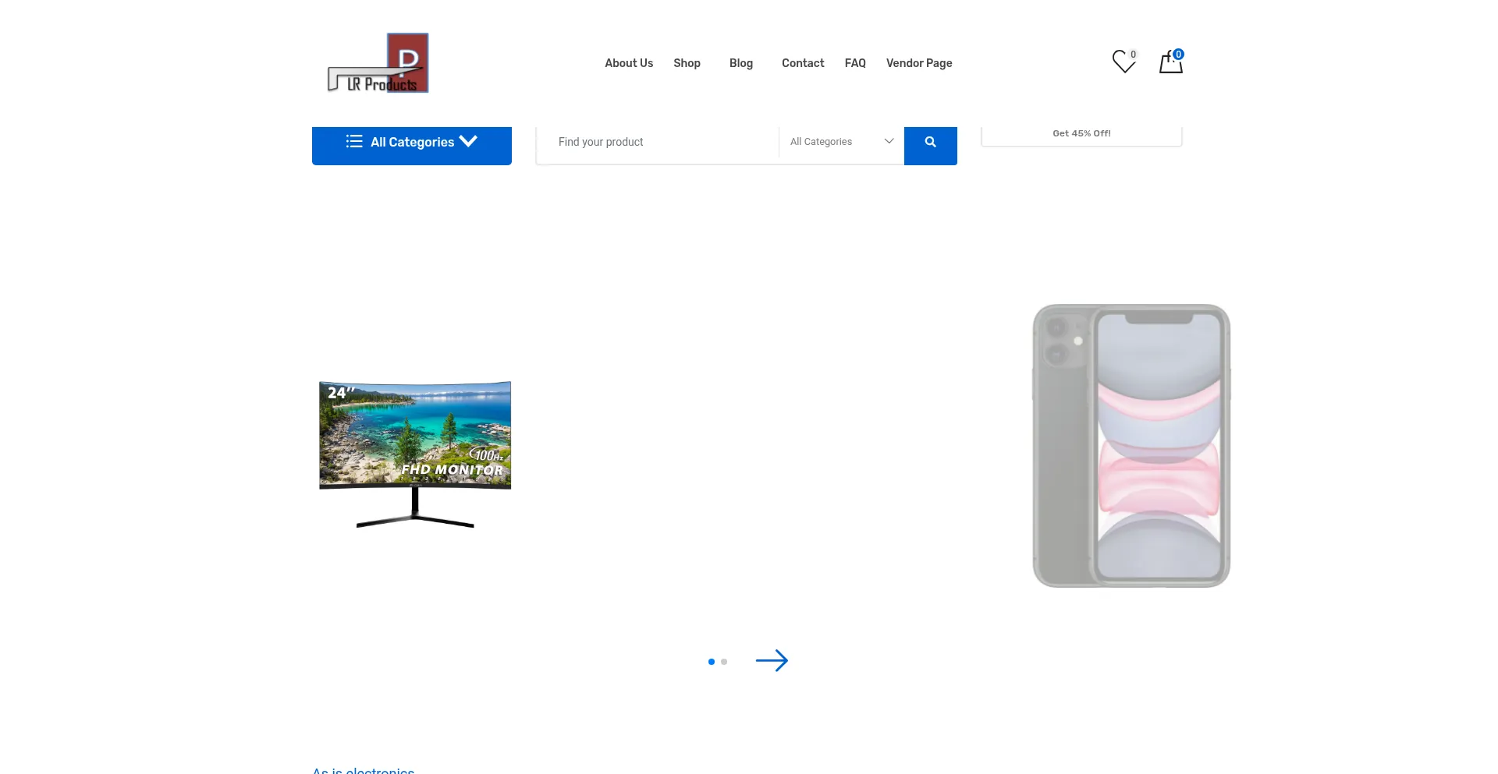Open the About Us page
1498x774 pixels.
(x=629, y=63)
